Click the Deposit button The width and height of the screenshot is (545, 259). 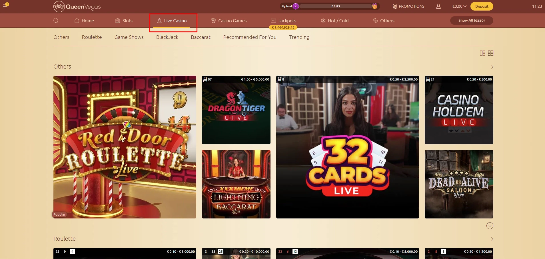(482, 6)
